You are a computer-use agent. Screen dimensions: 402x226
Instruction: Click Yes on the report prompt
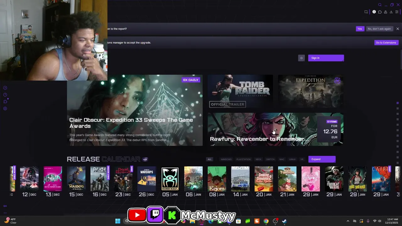(x=360, y=29)
